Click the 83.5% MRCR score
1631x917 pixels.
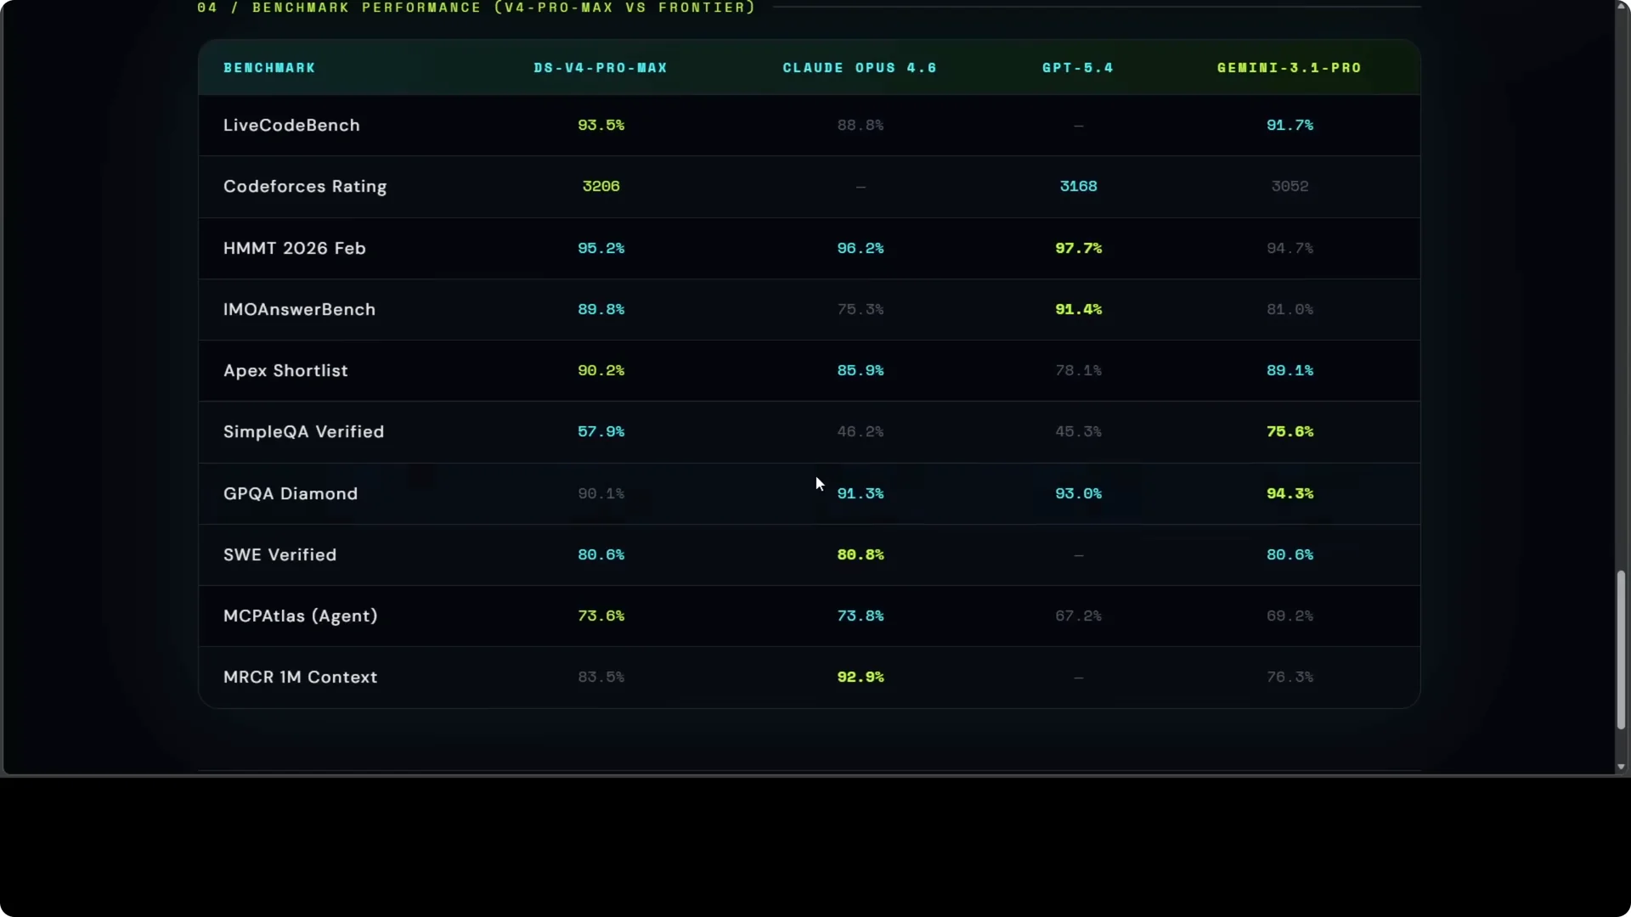point(601,677)
